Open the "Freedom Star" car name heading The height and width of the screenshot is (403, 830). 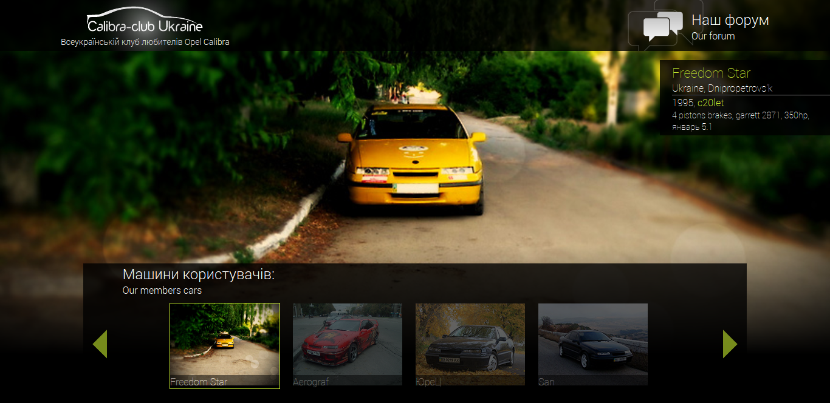tap(711, 73)
